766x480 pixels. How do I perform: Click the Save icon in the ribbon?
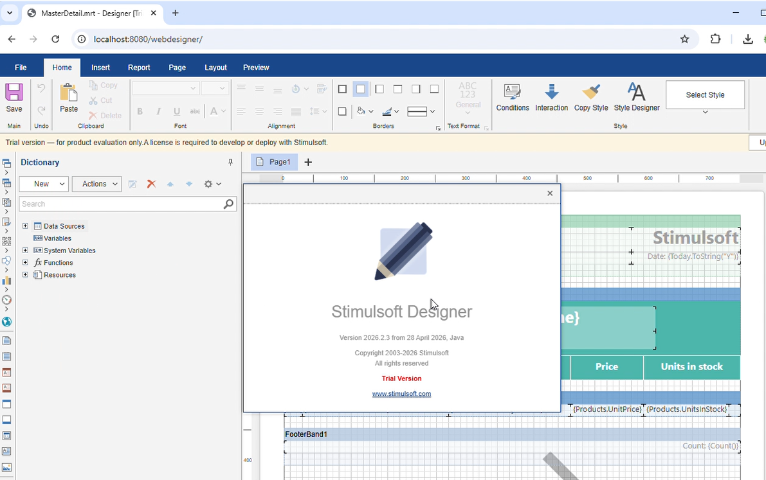point(14,92)
